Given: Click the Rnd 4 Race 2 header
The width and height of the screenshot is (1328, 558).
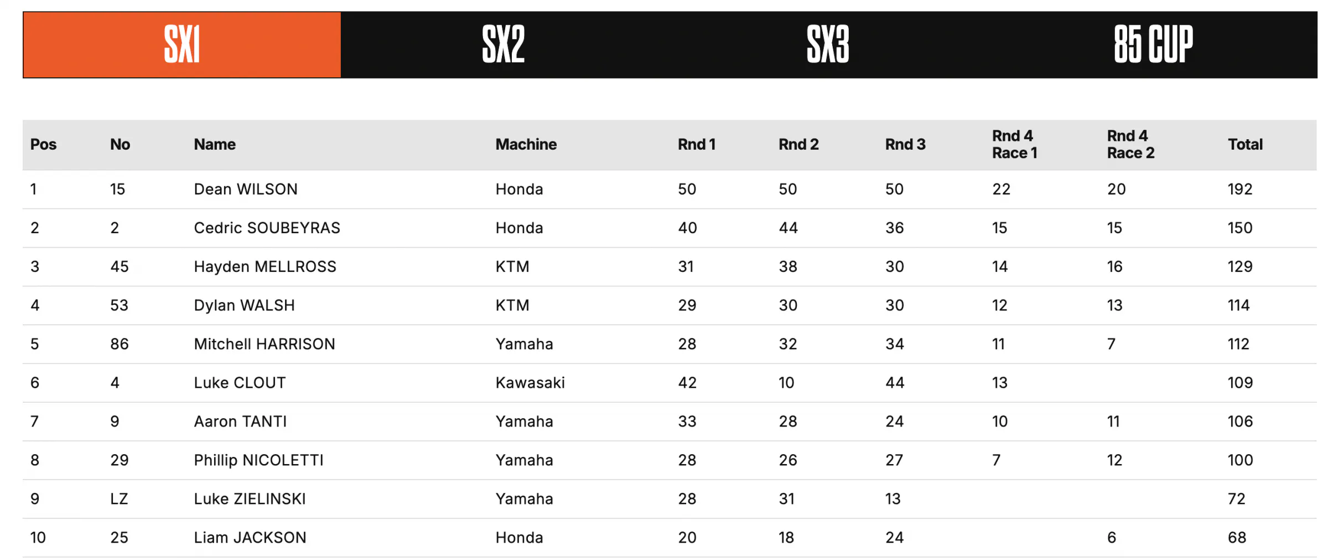Looking at the screenshot, I should [1130, 144].
